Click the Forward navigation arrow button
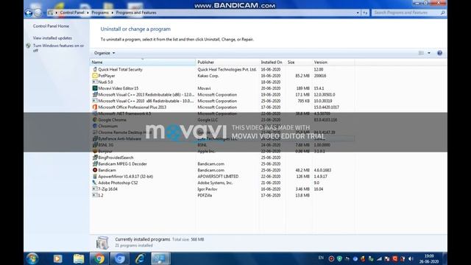 [x=38, y=13]
